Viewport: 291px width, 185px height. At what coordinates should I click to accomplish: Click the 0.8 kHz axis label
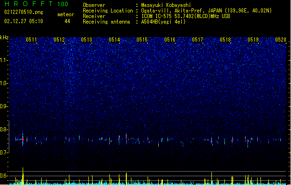4,129
